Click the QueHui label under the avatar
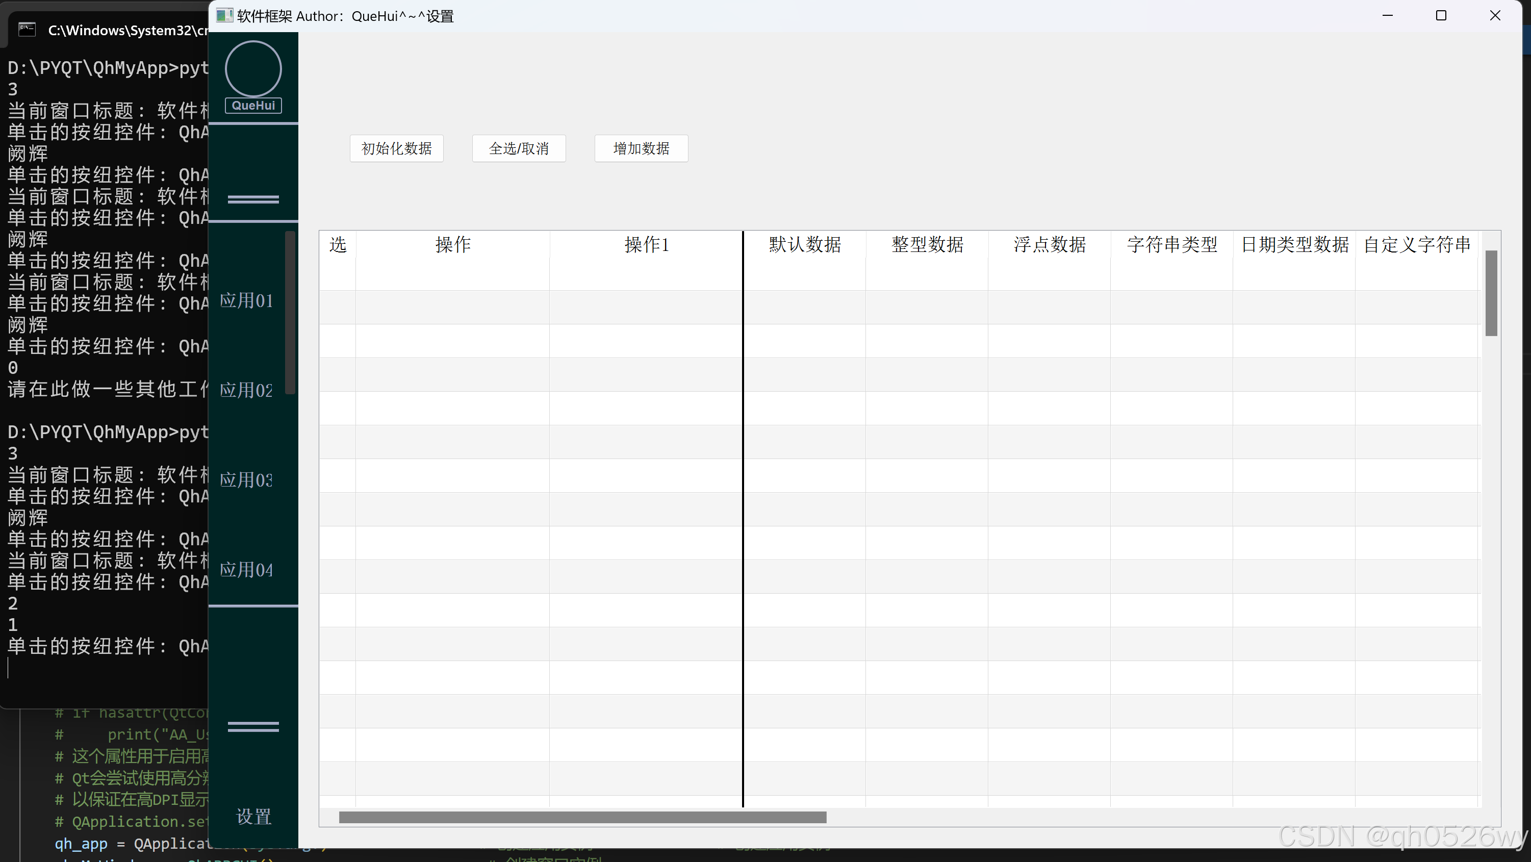Viewport: 1531px width, 862px height. pyautogui.click(x=253, y=105)
